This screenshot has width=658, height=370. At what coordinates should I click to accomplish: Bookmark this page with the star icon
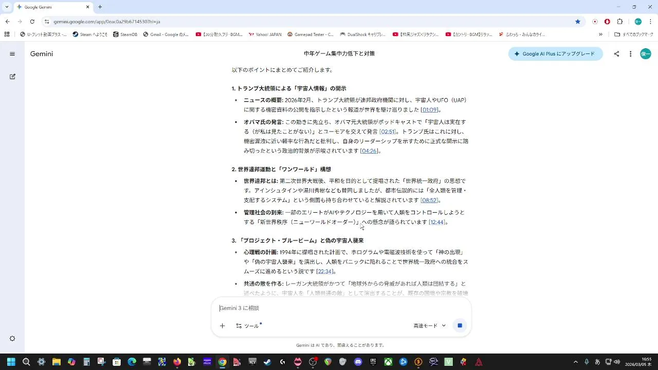tap(578, 22)
